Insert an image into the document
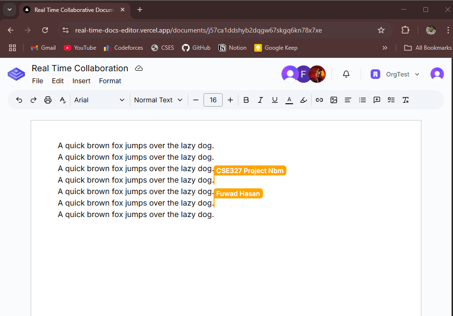The image size is (453, 316). (x=334, y=100)
